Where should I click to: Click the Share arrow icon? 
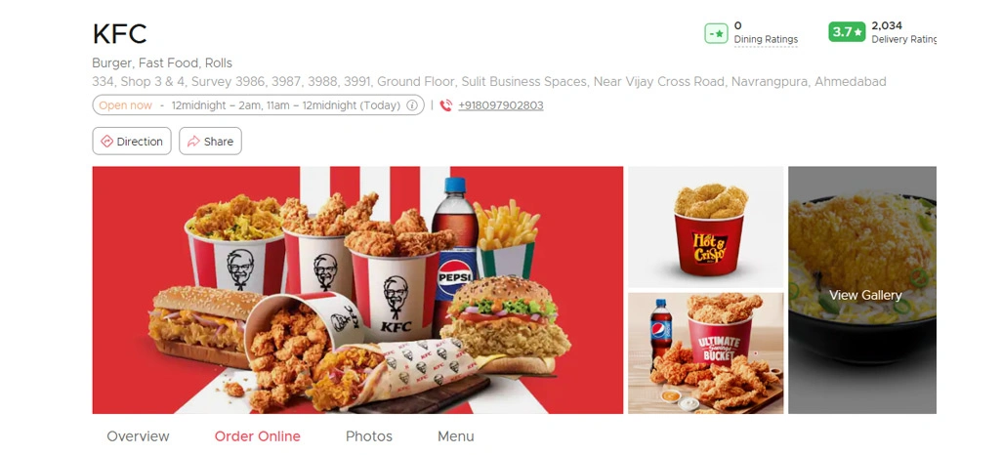pos(193,142)
